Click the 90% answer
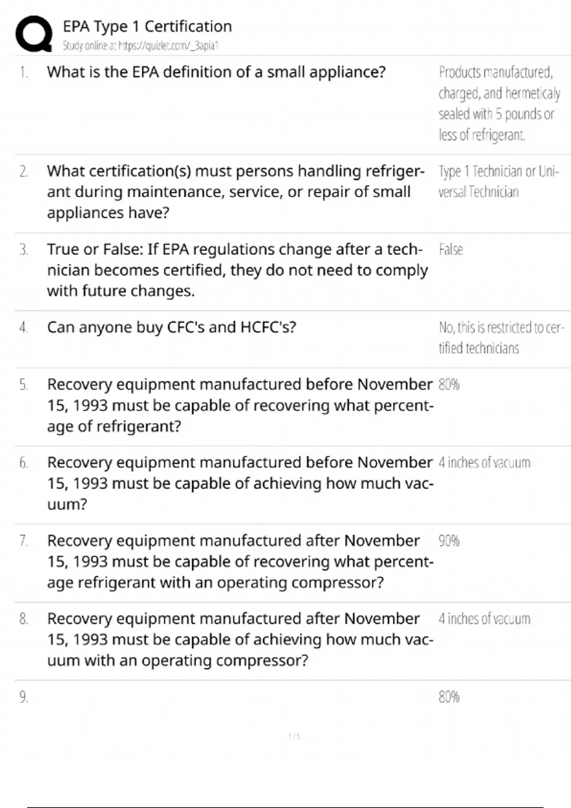The height and width of the screenshot is (808, 571). tap(449, 540)
